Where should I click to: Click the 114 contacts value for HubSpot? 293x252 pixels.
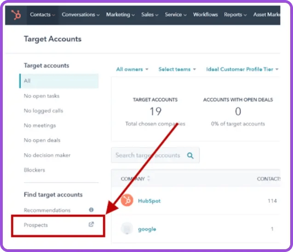272,201
